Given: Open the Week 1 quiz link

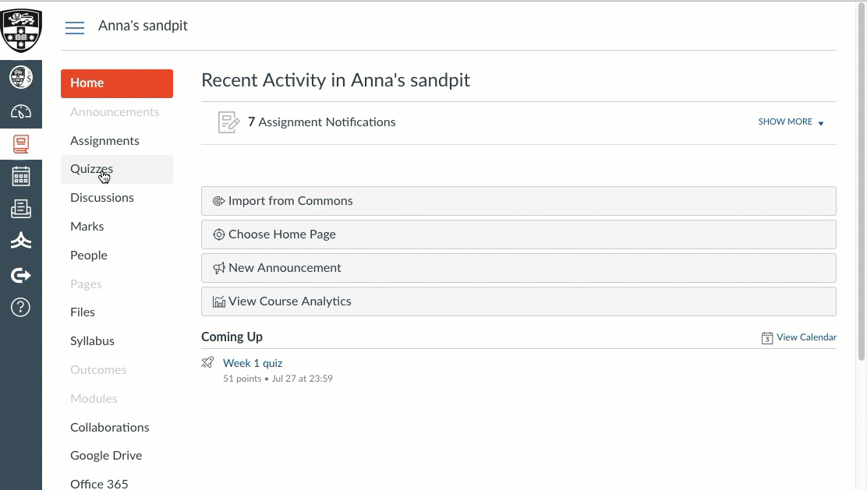Looking at the screenshot, I should (253, 363).
